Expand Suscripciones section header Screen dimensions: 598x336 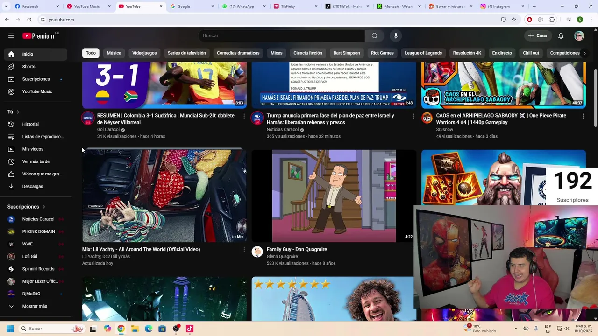click(27, 207)
